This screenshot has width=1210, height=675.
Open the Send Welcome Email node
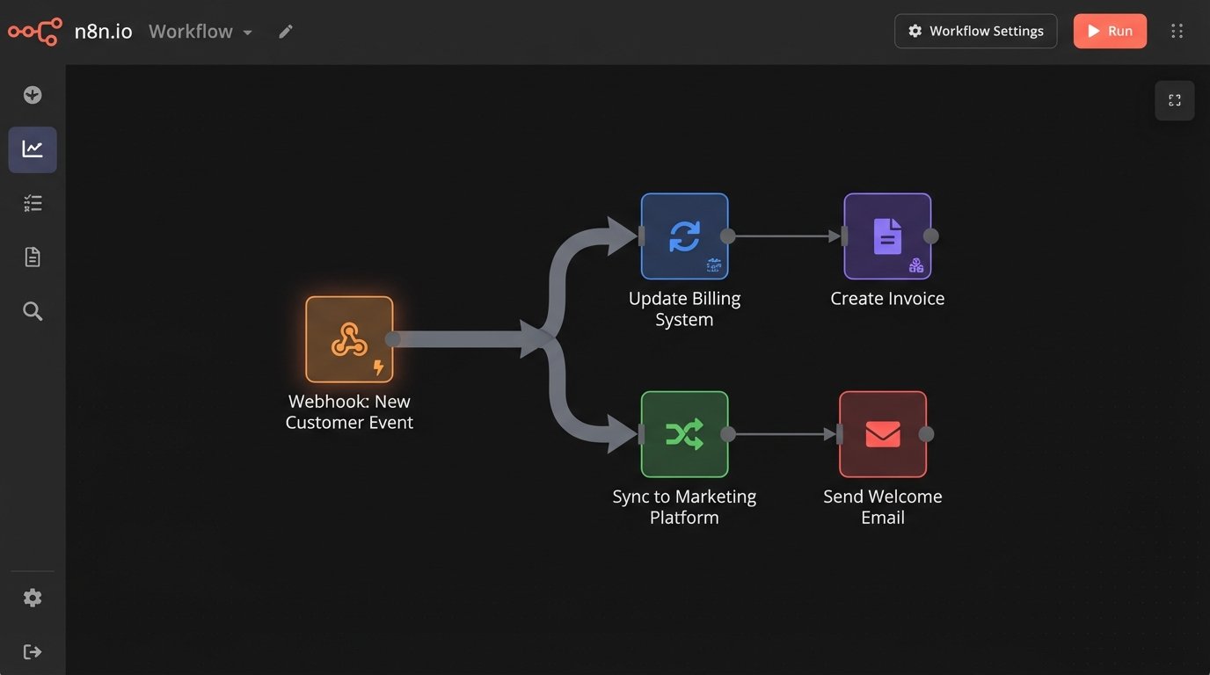click(x=883, y=433)
